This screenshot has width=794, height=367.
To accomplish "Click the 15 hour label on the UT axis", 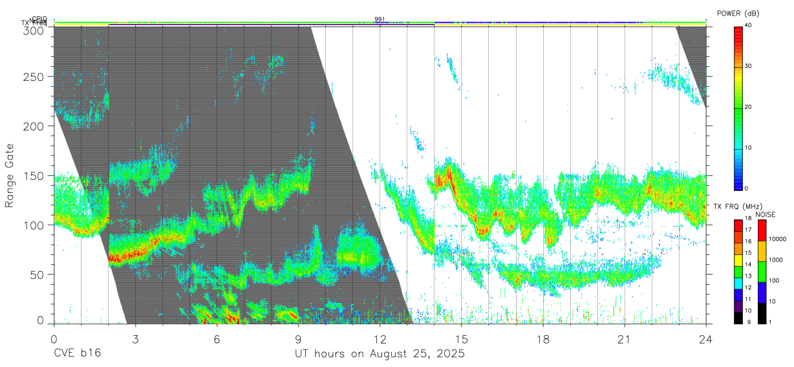I will coord(462,339).
